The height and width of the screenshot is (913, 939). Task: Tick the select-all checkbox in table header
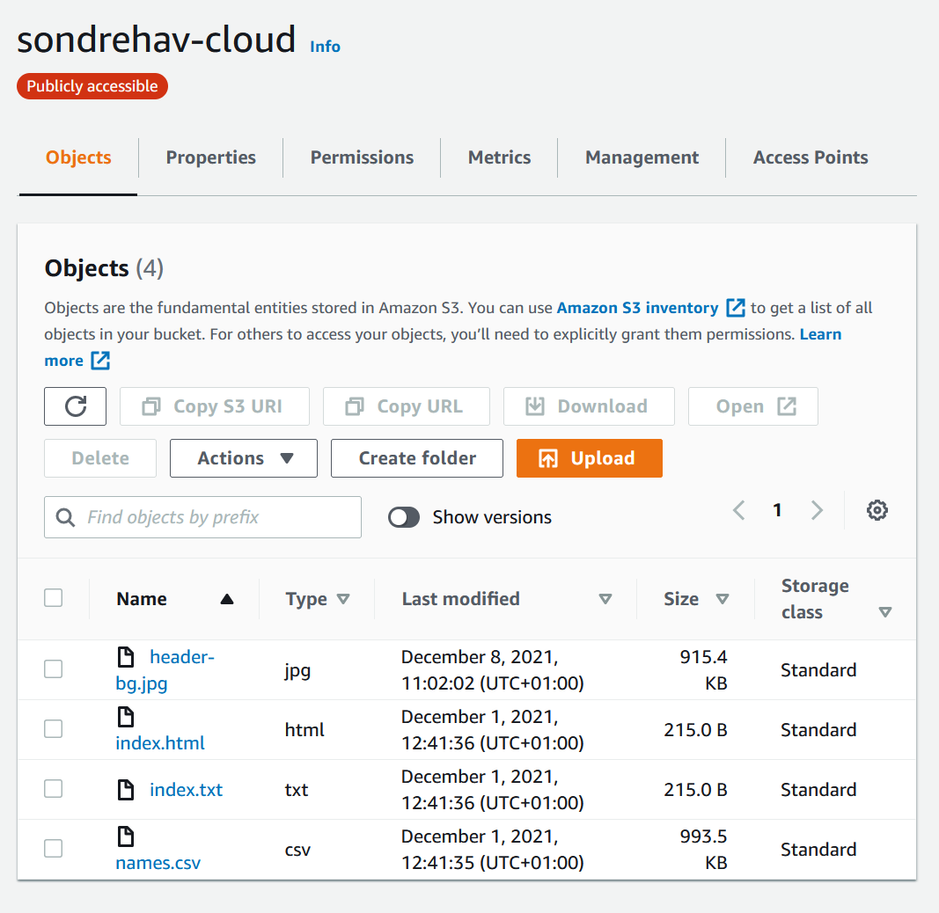point(54,598)
